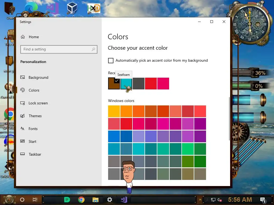
Task: Open green chat app on taskbar
Action: click(x=67, y=200)
